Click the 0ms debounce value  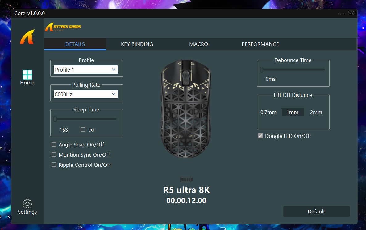click(x=270, y=79)
